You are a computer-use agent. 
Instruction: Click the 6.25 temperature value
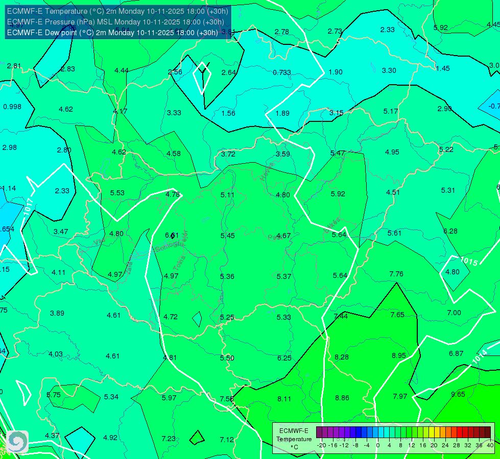[x=284, y=358]
